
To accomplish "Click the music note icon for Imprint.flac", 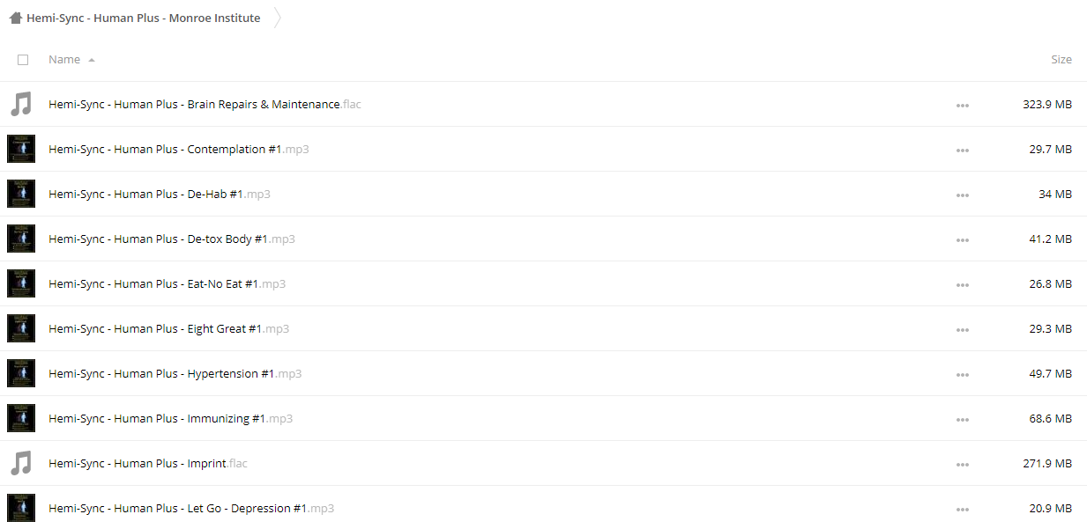I will click(20, 463).
